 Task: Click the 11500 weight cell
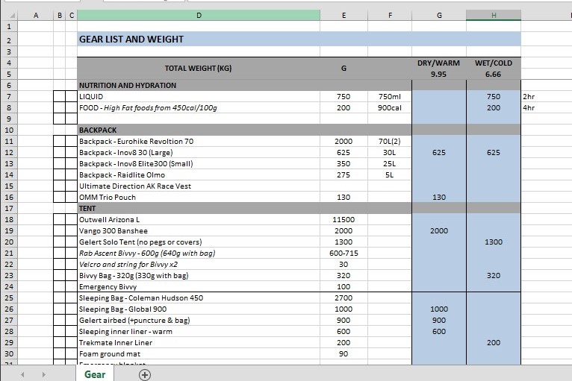[x=343, y=220]
